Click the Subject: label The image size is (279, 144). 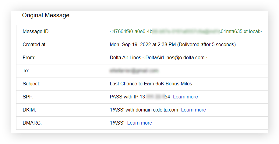coord(31,84)
